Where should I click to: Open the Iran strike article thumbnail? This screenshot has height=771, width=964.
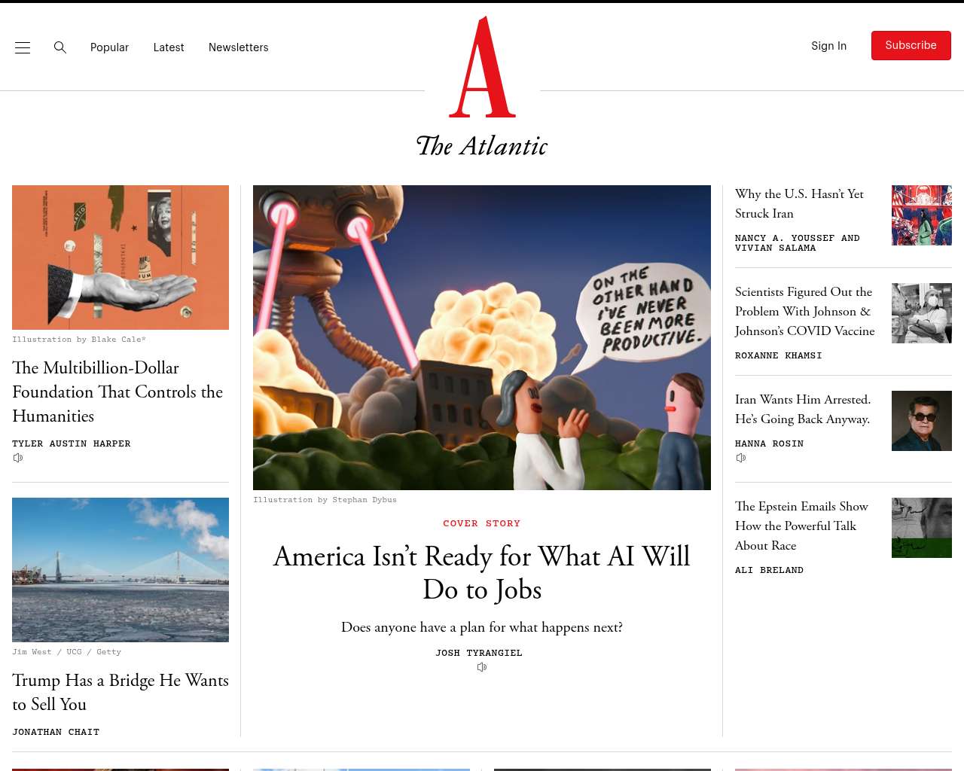pos(922,215)
